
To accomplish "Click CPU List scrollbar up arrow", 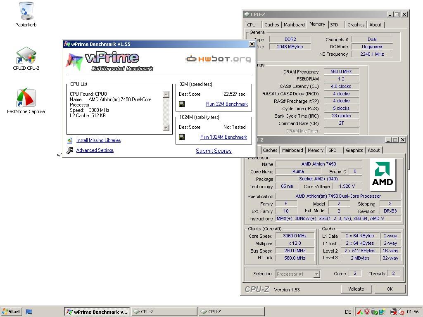I will pyautogui.click(x=166, y=95).
